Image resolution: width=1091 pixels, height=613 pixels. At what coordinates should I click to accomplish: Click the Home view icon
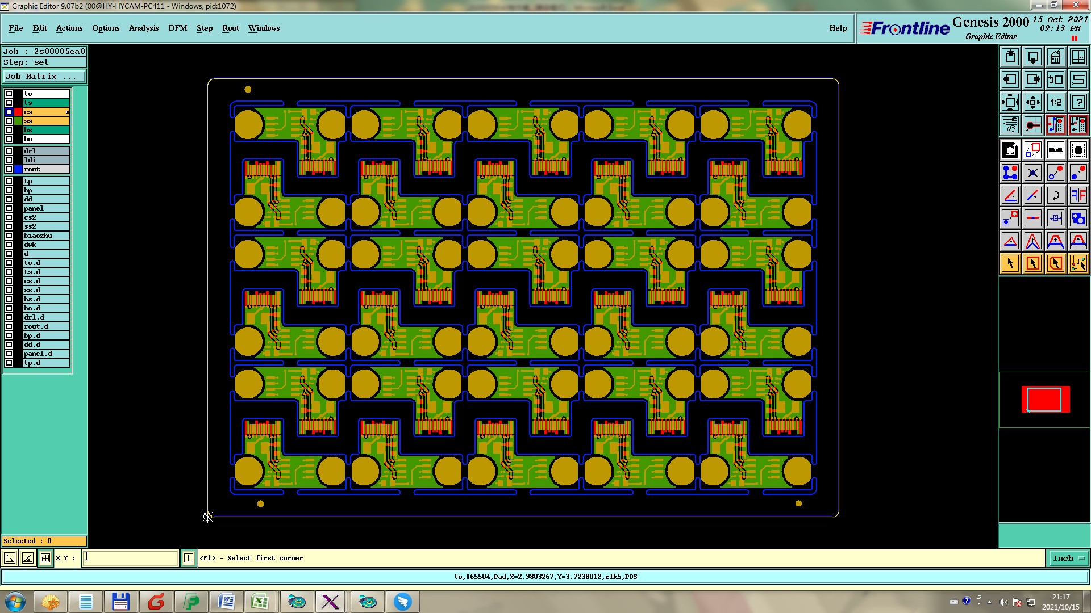(1055, 57)
